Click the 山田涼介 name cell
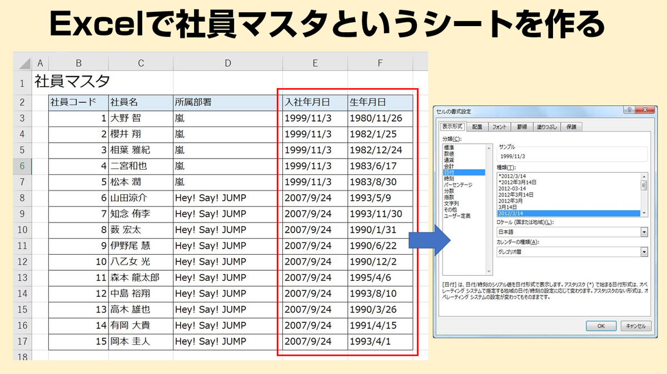 tap(141, 198)
